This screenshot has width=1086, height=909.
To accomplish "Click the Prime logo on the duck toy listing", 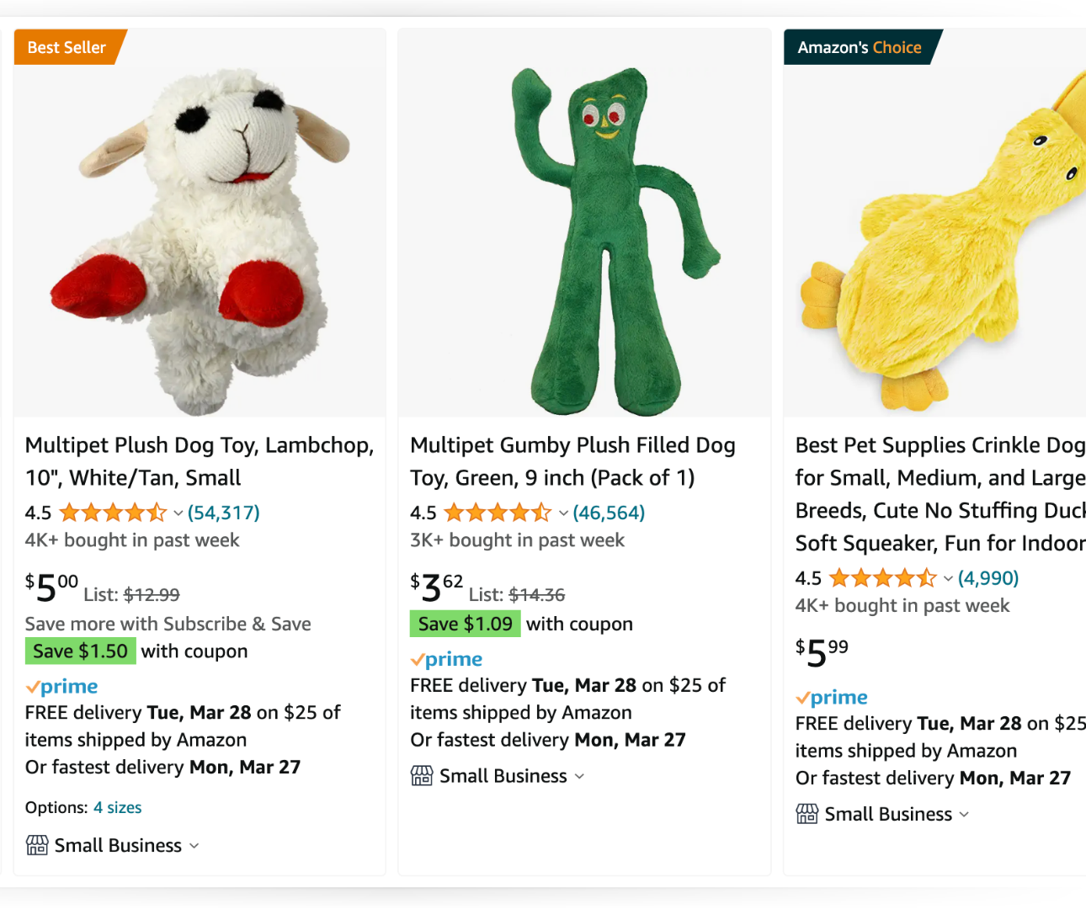I will (832, 697).
